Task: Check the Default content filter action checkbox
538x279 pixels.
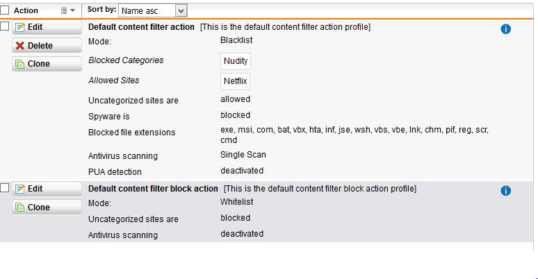Action: (x=4, y=26)
